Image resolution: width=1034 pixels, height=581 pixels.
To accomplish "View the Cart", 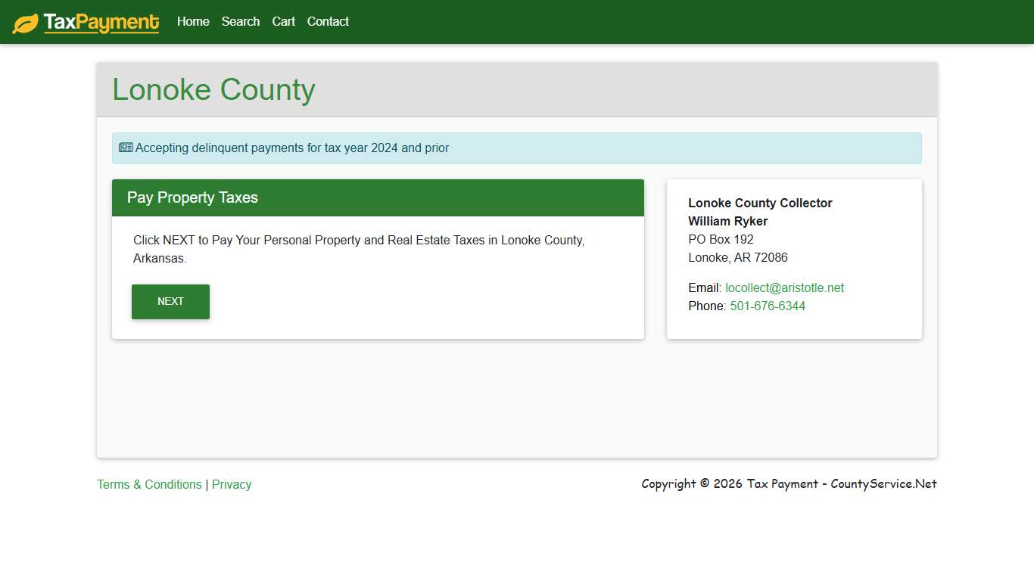I will 283,22.
